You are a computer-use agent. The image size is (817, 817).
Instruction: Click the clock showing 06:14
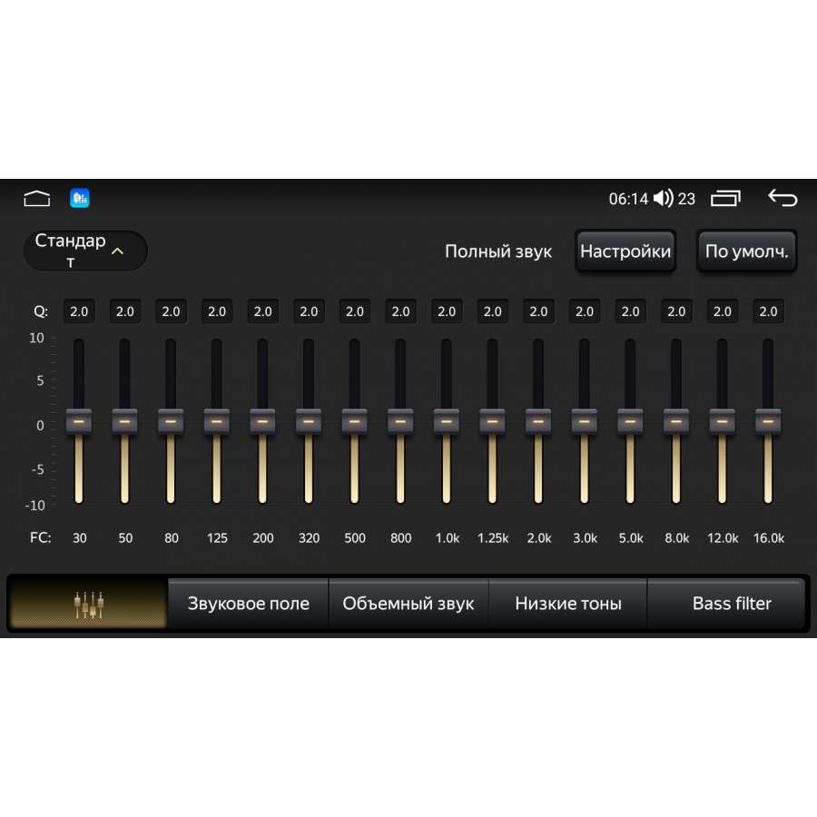coord(628,199)
